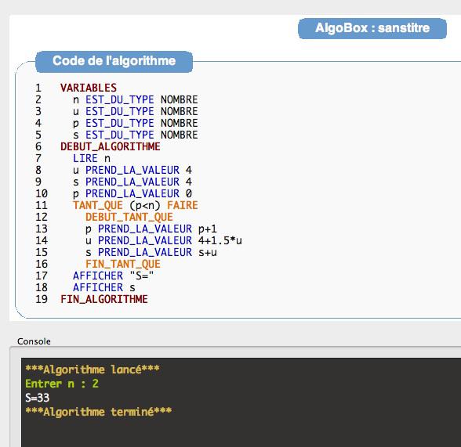Click the Console label
Screen dimensions: 461x447
point(34,341)
